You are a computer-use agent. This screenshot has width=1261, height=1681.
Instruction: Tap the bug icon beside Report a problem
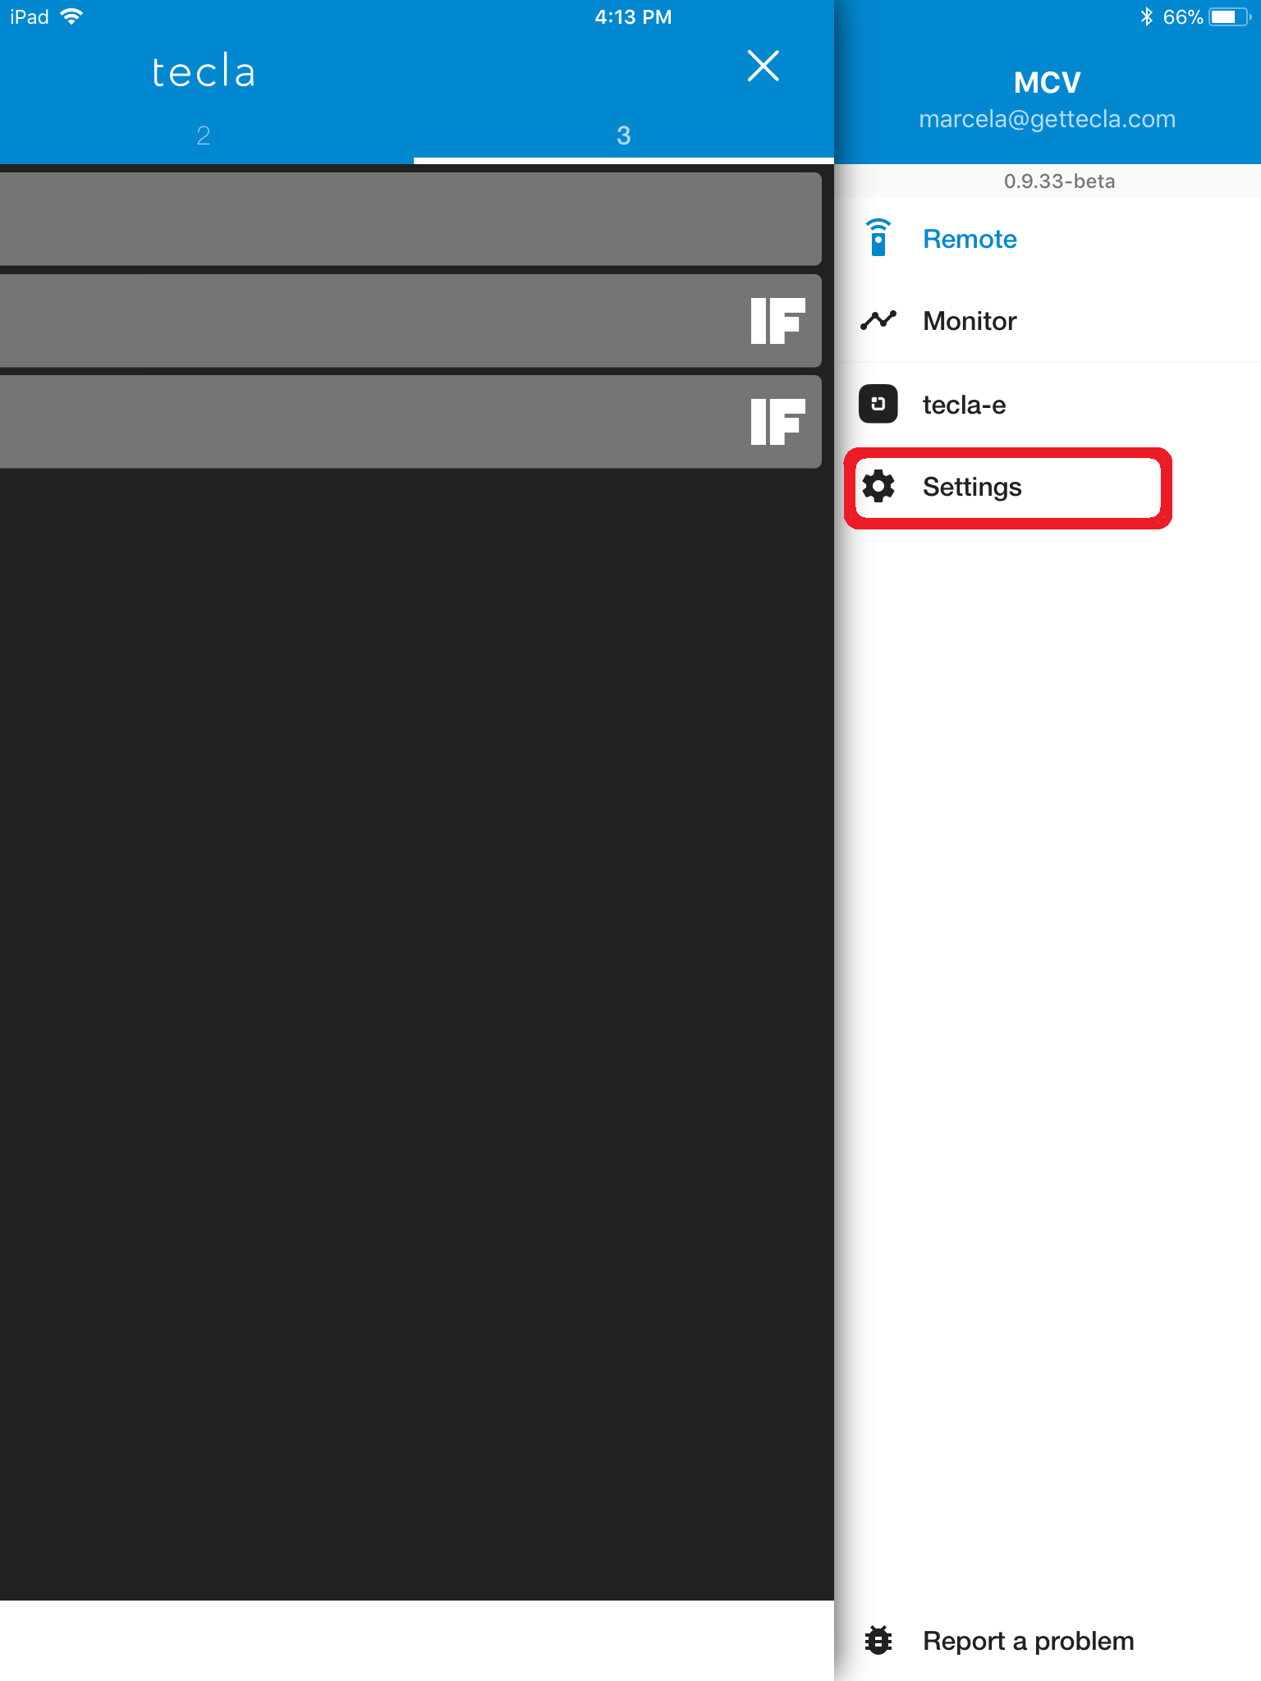pyautogui.click(x=878, y=1640)
